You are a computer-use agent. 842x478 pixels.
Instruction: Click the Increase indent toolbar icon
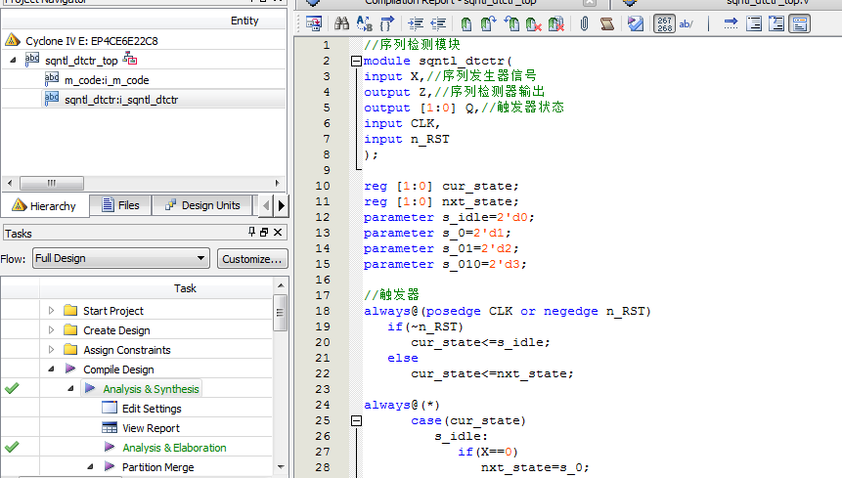click(x=417, y=23)
